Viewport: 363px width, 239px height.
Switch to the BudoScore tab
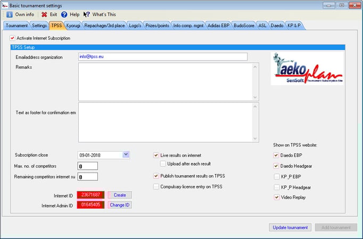(244, 26)
